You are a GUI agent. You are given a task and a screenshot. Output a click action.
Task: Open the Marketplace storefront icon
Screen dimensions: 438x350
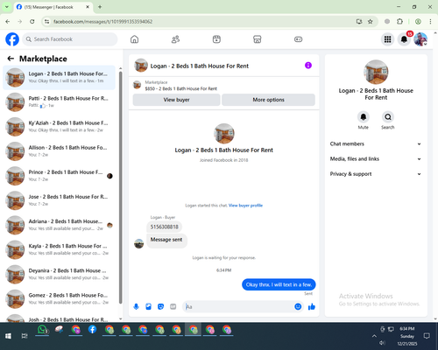coord(258,39)
